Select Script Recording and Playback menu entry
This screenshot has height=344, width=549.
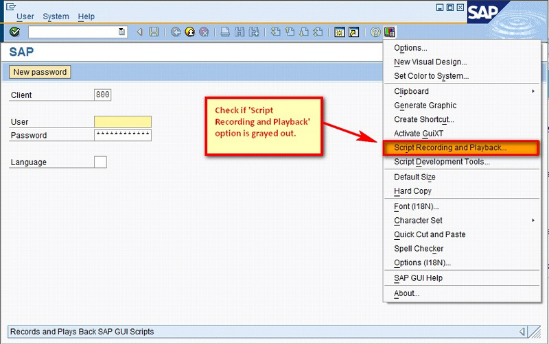[x=450, y=147]
